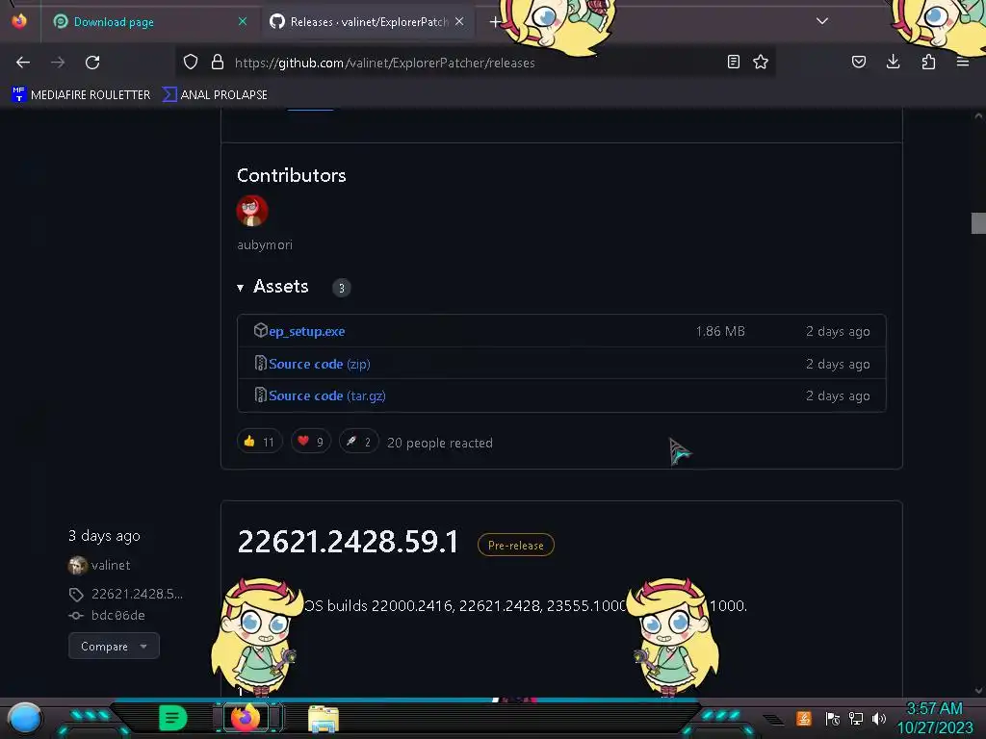Click the thumbs up reaction with 11
Screen dimensions: 986x739
tap(260, 442)
